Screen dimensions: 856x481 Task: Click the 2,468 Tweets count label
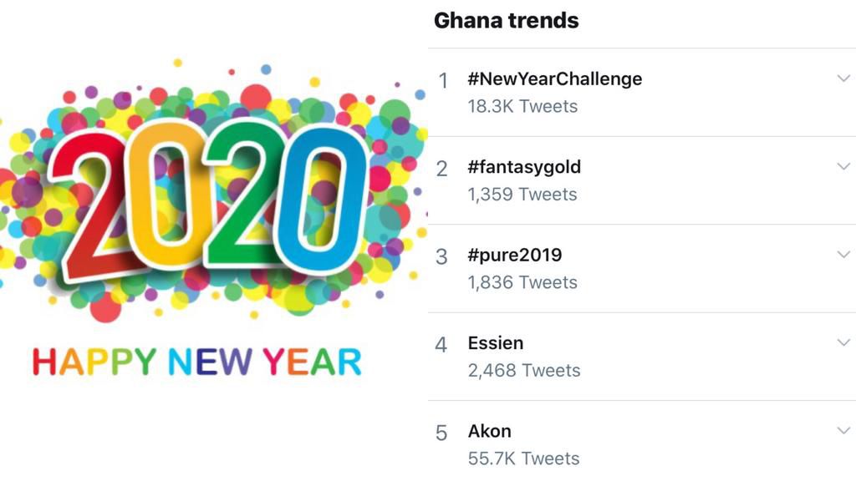pyautogui.click(x=523, y=370)
